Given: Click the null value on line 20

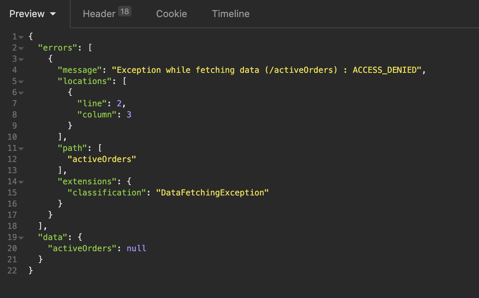Looking at the screenshot, I should (x=136, y=248).
